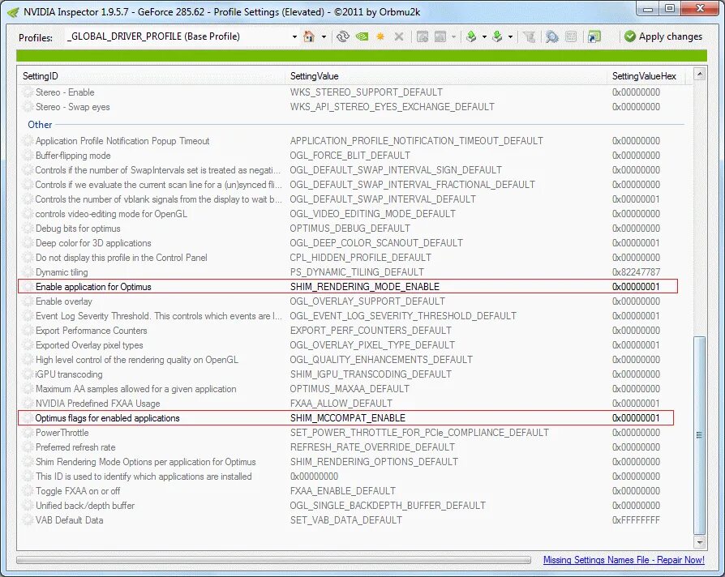Click the green NVIDIA restore defaults icon
Screen dimensions: 725x577
click(x=362, y=36)
